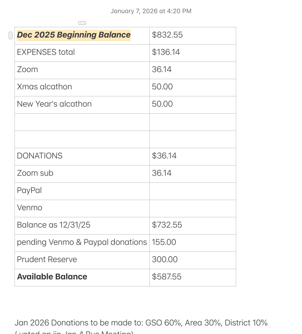Click the row handle beside the first row

[11, 36]
